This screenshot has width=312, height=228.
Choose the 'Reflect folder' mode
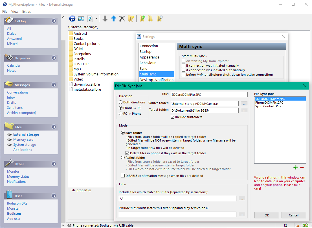click(123, 158)
